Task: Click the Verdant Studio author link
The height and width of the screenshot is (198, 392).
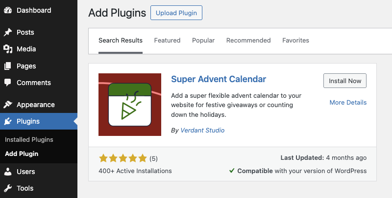Action: tap(202, 131)
